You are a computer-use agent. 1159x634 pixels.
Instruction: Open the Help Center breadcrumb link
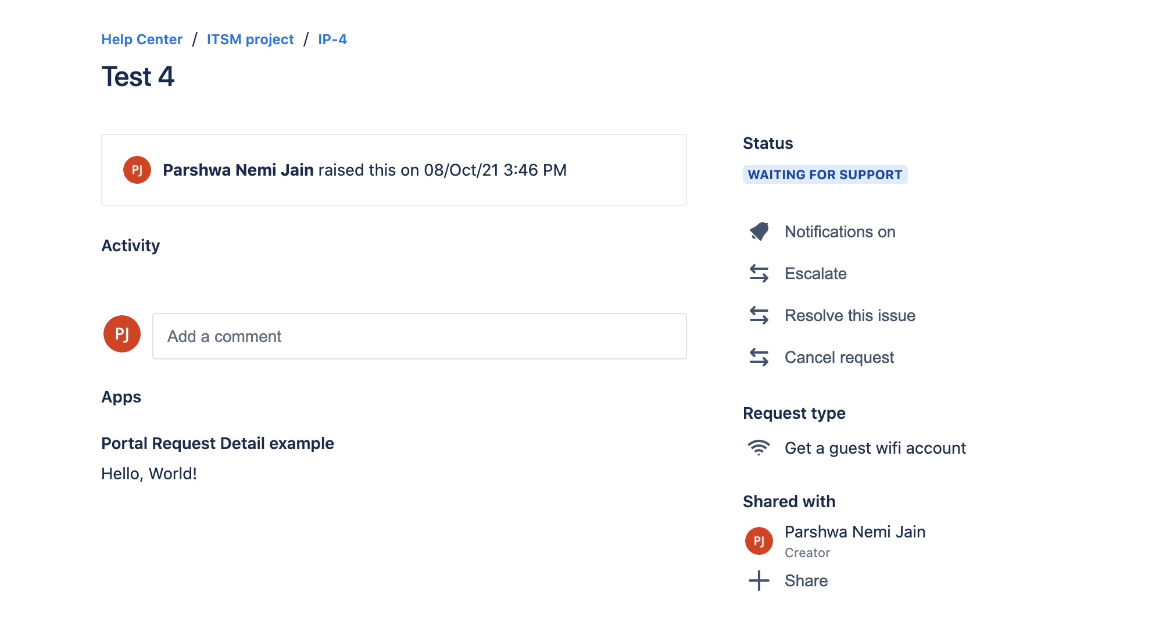point(142,40)
